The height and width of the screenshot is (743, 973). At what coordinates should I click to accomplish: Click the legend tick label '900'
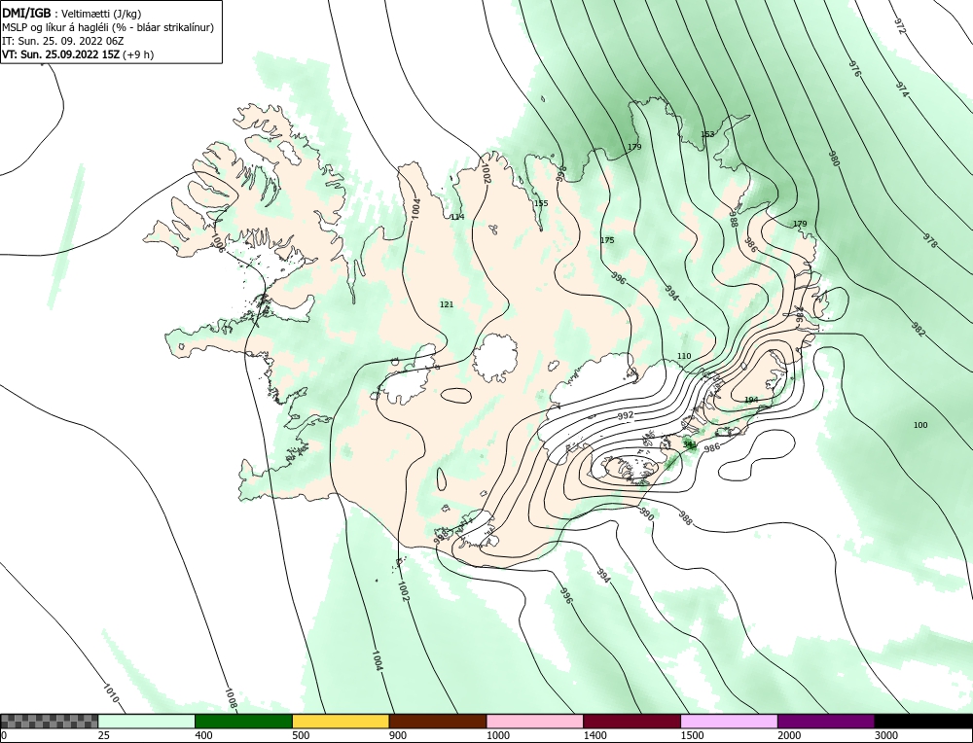coord(397,735)
